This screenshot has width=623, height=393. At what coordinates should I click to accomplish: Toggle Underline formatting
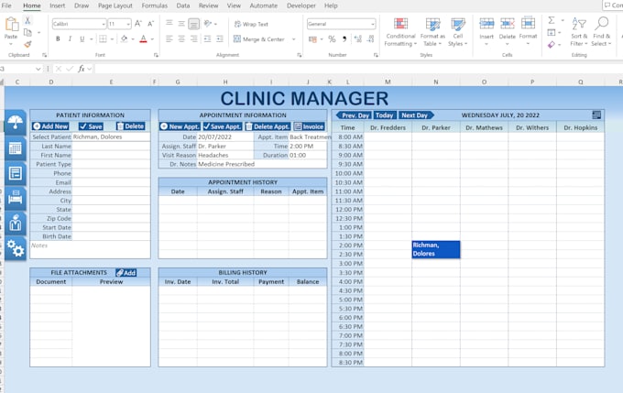point(82,39)
